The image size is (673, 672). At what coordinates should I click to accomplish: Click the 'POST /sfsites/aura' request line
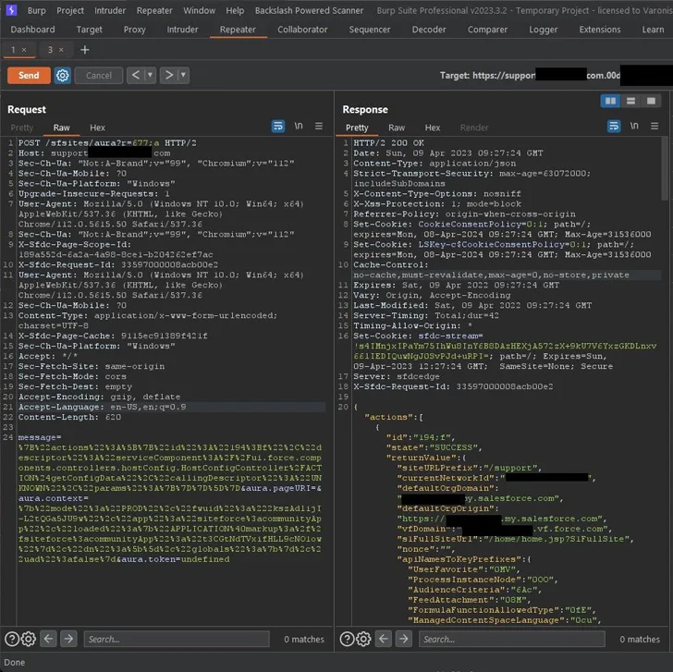[107, 143]
